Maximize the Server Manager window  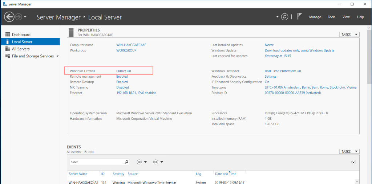point(352,4)
